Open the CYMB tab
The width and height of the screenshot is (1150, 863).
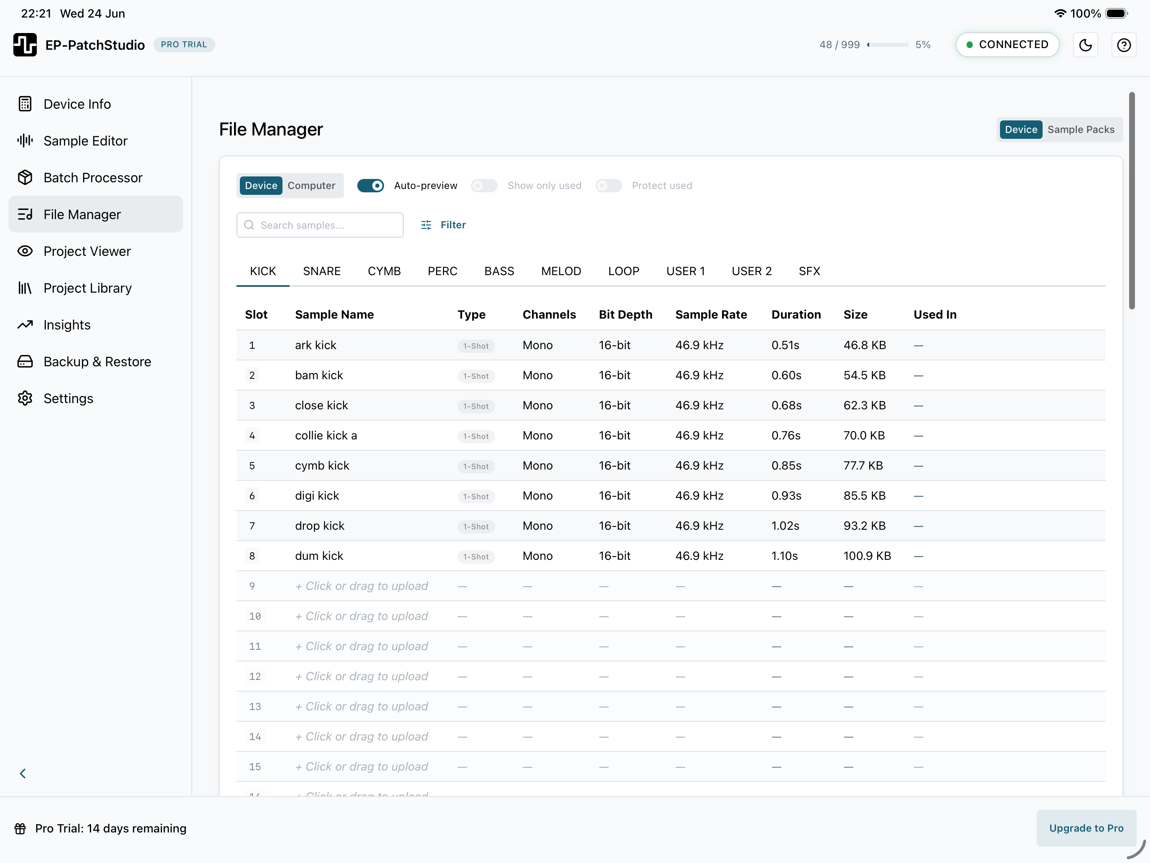point(384,271)
